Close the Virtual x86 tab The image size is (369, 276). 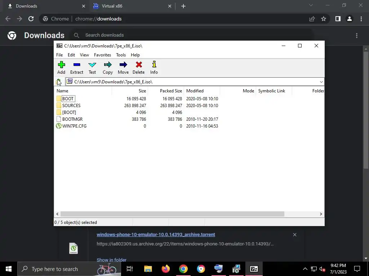(x=170, y=6)
